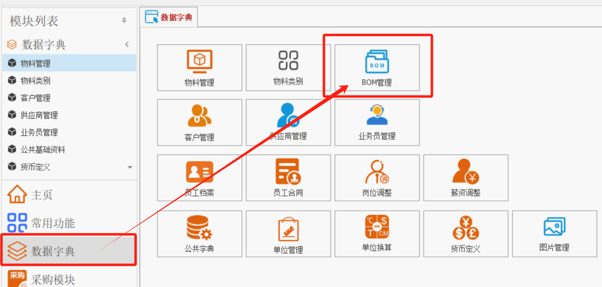Select 货币定义 in the sidebar list

point(69,166)
